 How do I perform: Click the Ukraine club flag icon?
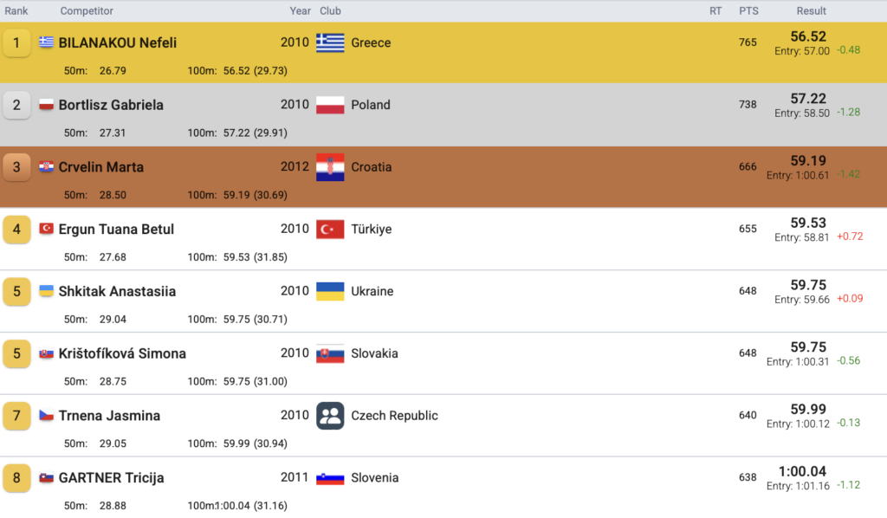coord(330,291)
